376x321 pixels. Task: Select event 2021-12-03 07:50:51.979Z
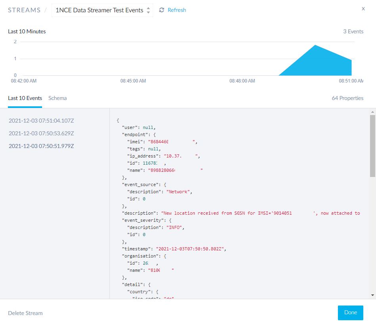(41, 146)
